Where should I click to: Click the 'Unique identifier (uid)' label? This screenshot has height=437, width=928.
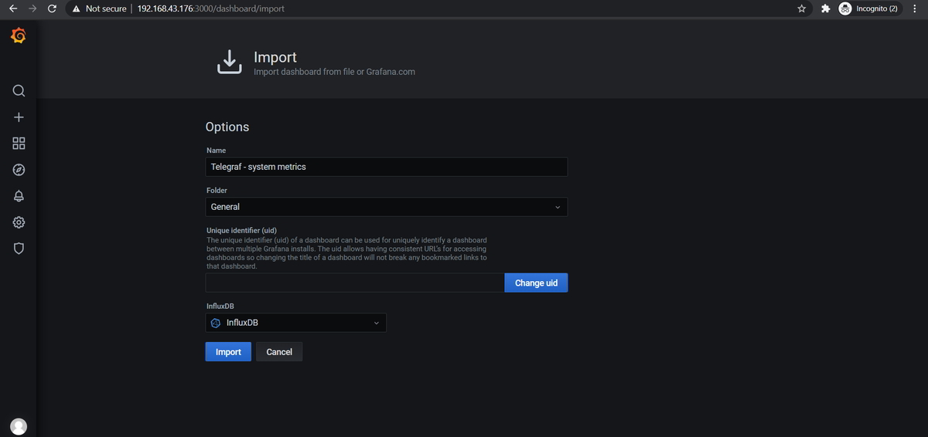click(241, 230)
